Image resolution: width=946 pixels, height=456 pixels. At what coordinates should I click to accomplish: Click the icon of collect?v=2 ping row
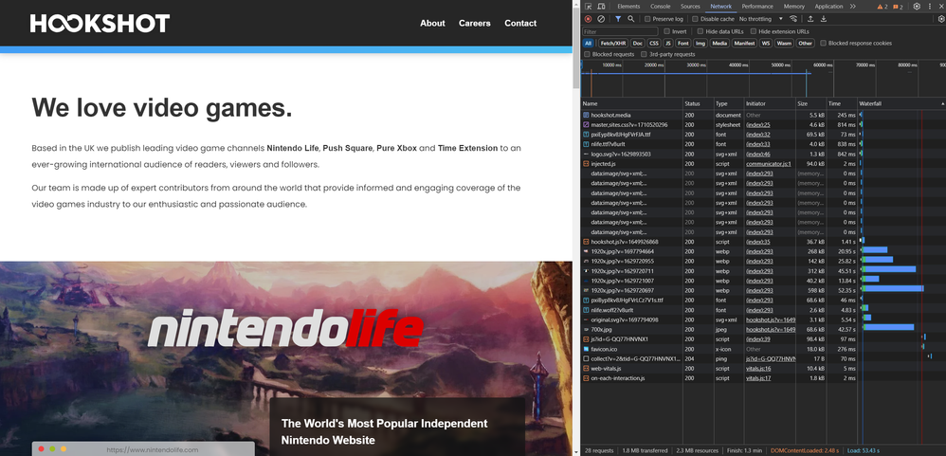586,358
